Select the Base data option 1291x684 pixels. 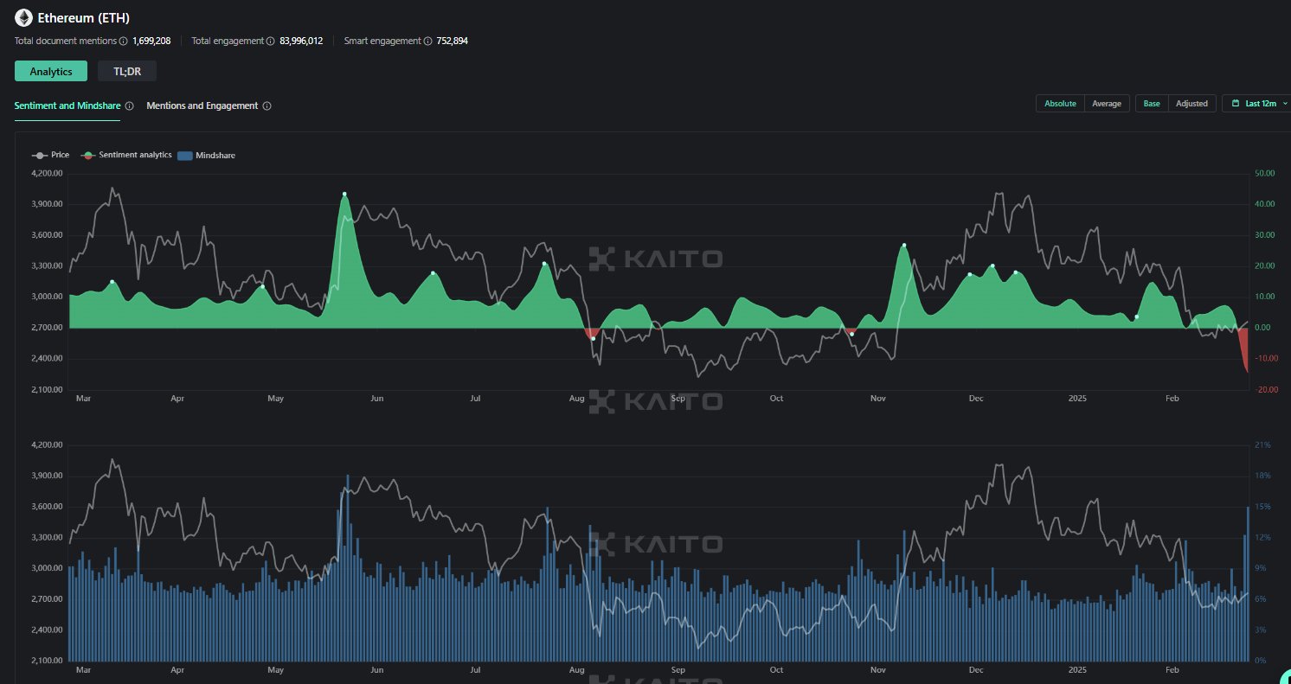tap(1152, 104)
